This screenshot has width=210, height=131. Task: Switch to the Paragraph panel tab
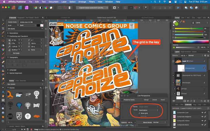[x=21, y=18]
